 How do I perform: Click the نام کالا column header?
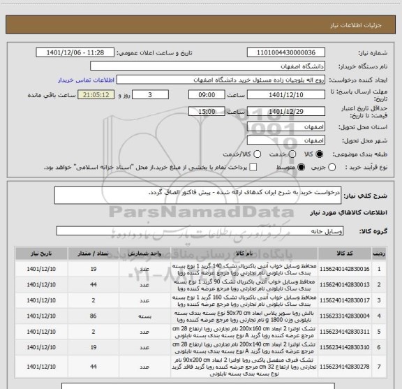[244, 254]
